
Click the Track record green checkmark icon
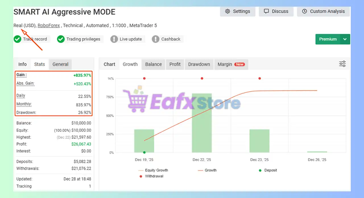tap(17, 39)
